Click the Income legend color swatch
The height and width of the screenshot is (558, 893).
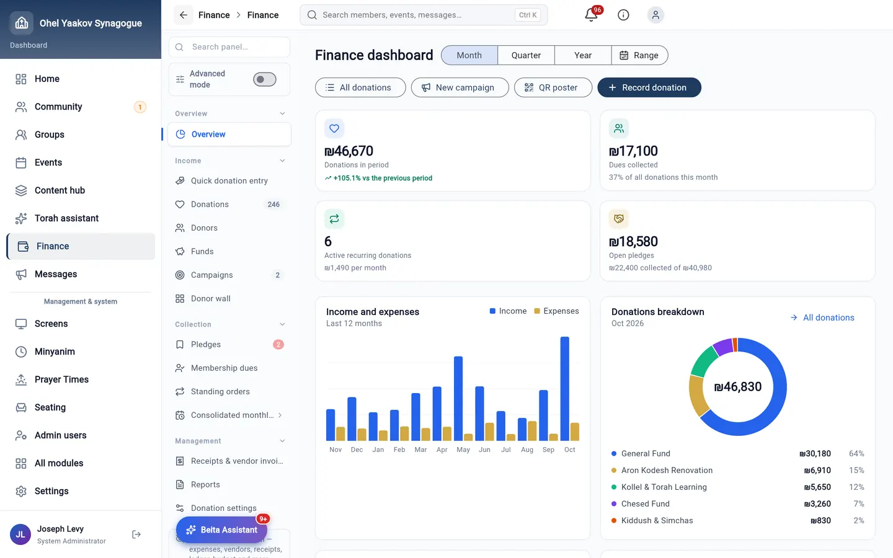coord(492,311)
